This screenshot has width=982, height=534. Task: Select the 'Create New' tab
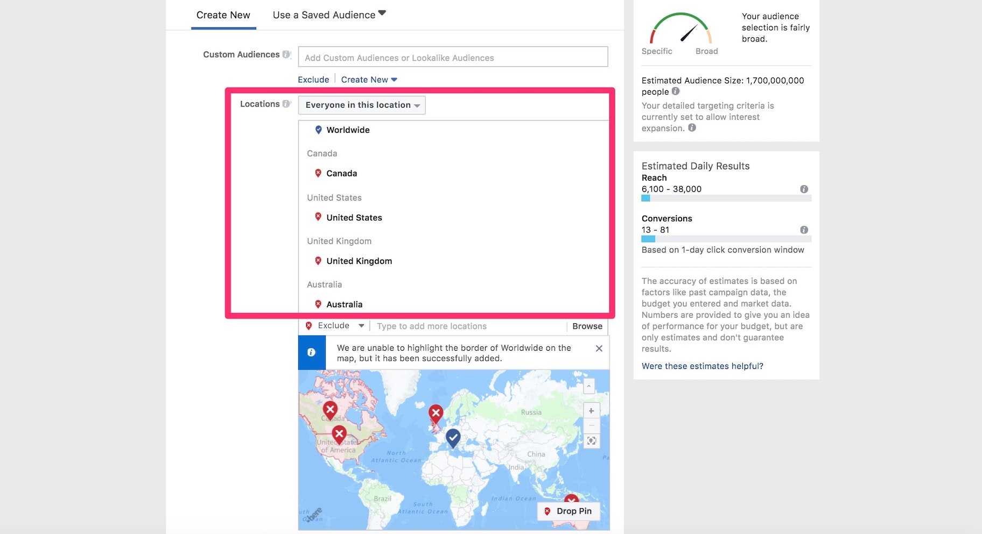point(223,15)
